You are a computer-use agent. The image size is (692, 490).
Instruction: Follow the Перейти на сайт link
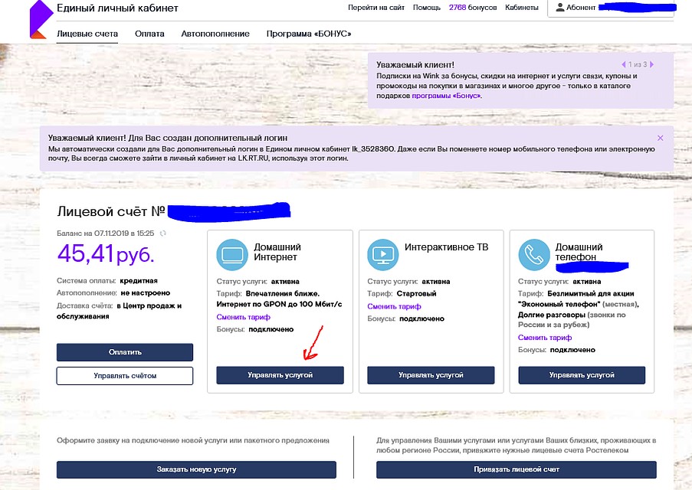point(376,8)
